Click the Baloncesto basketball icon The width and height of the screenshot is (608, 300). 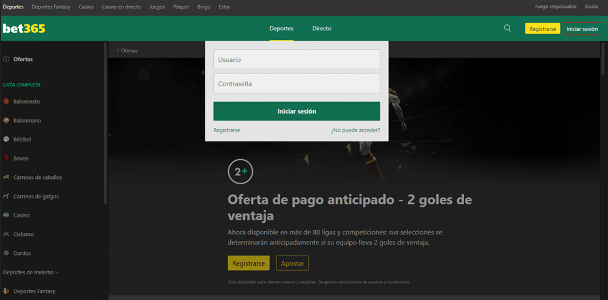coord(6,101)
